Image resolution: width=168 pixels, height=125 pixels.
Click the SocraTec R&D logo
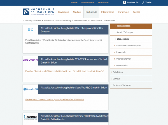[x=31, y=89]
